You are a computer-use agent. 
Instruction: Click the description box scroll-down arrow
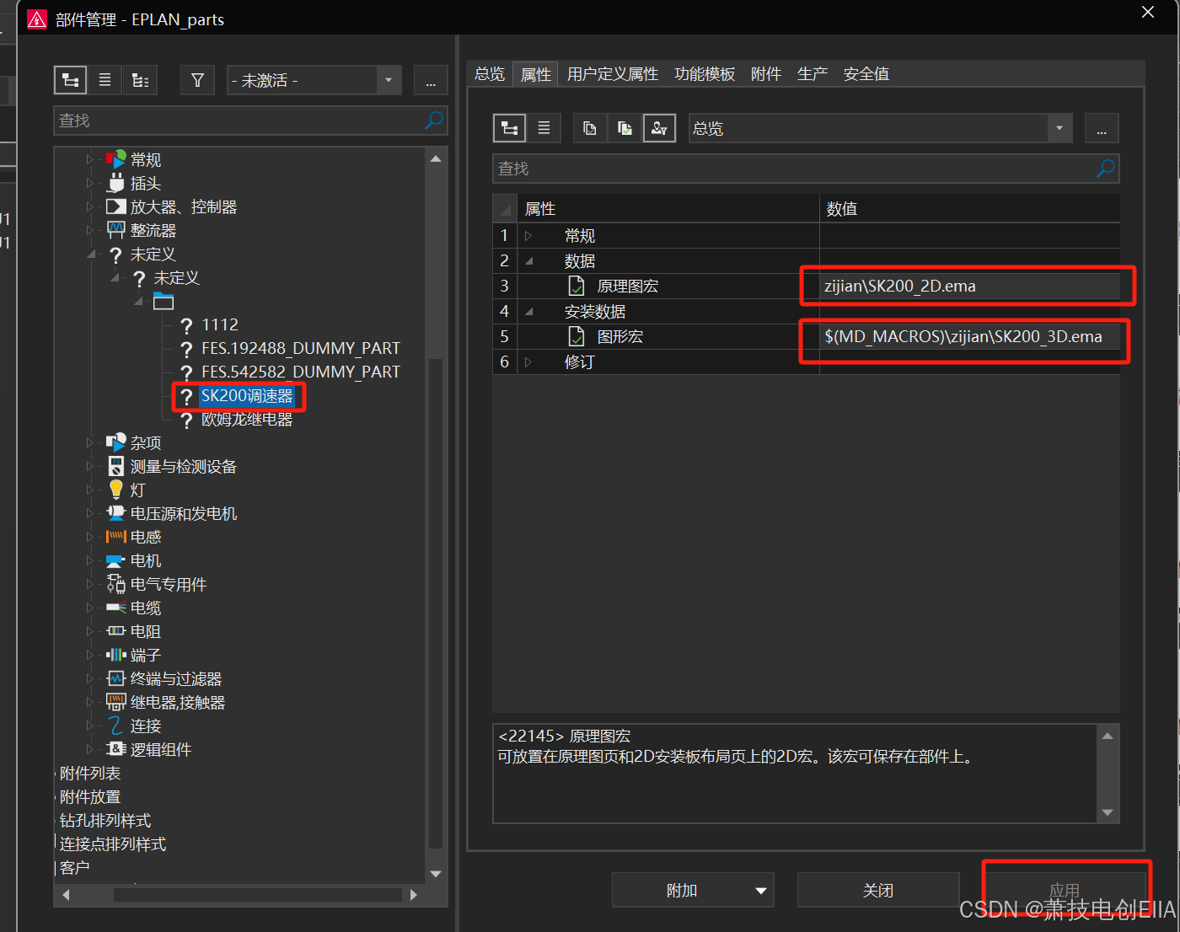pyautogui.click(x=1108, y=812)
